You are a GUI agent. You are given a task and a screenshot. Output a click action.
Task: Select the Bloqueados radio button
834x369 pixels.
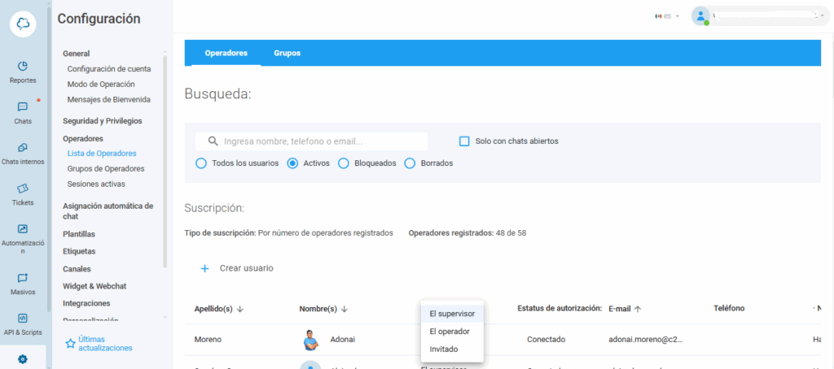tap(343, 163)
